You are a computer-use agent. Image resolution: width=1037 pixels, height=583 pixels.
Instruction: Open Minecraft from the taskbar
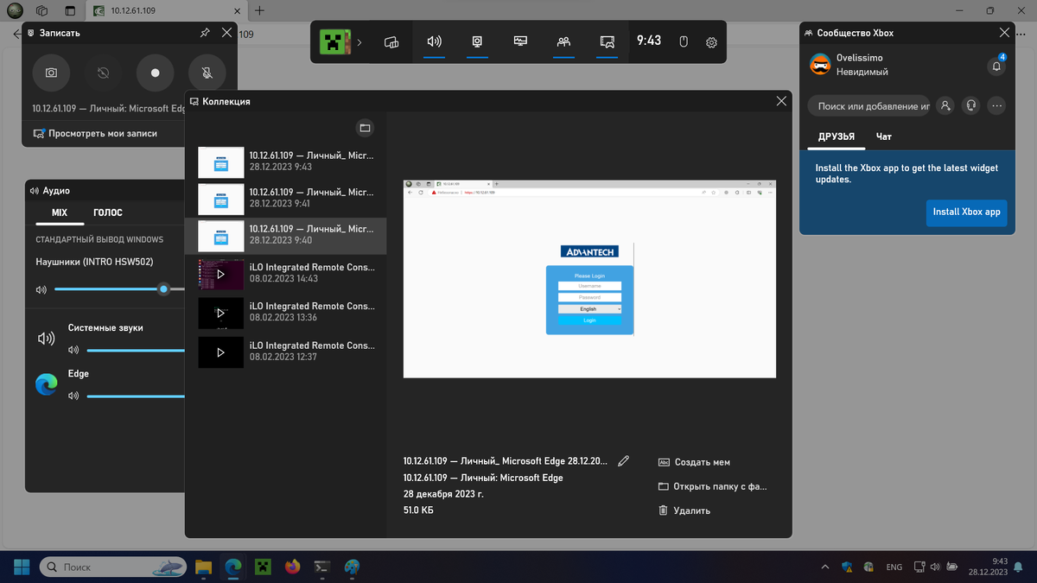262,567
